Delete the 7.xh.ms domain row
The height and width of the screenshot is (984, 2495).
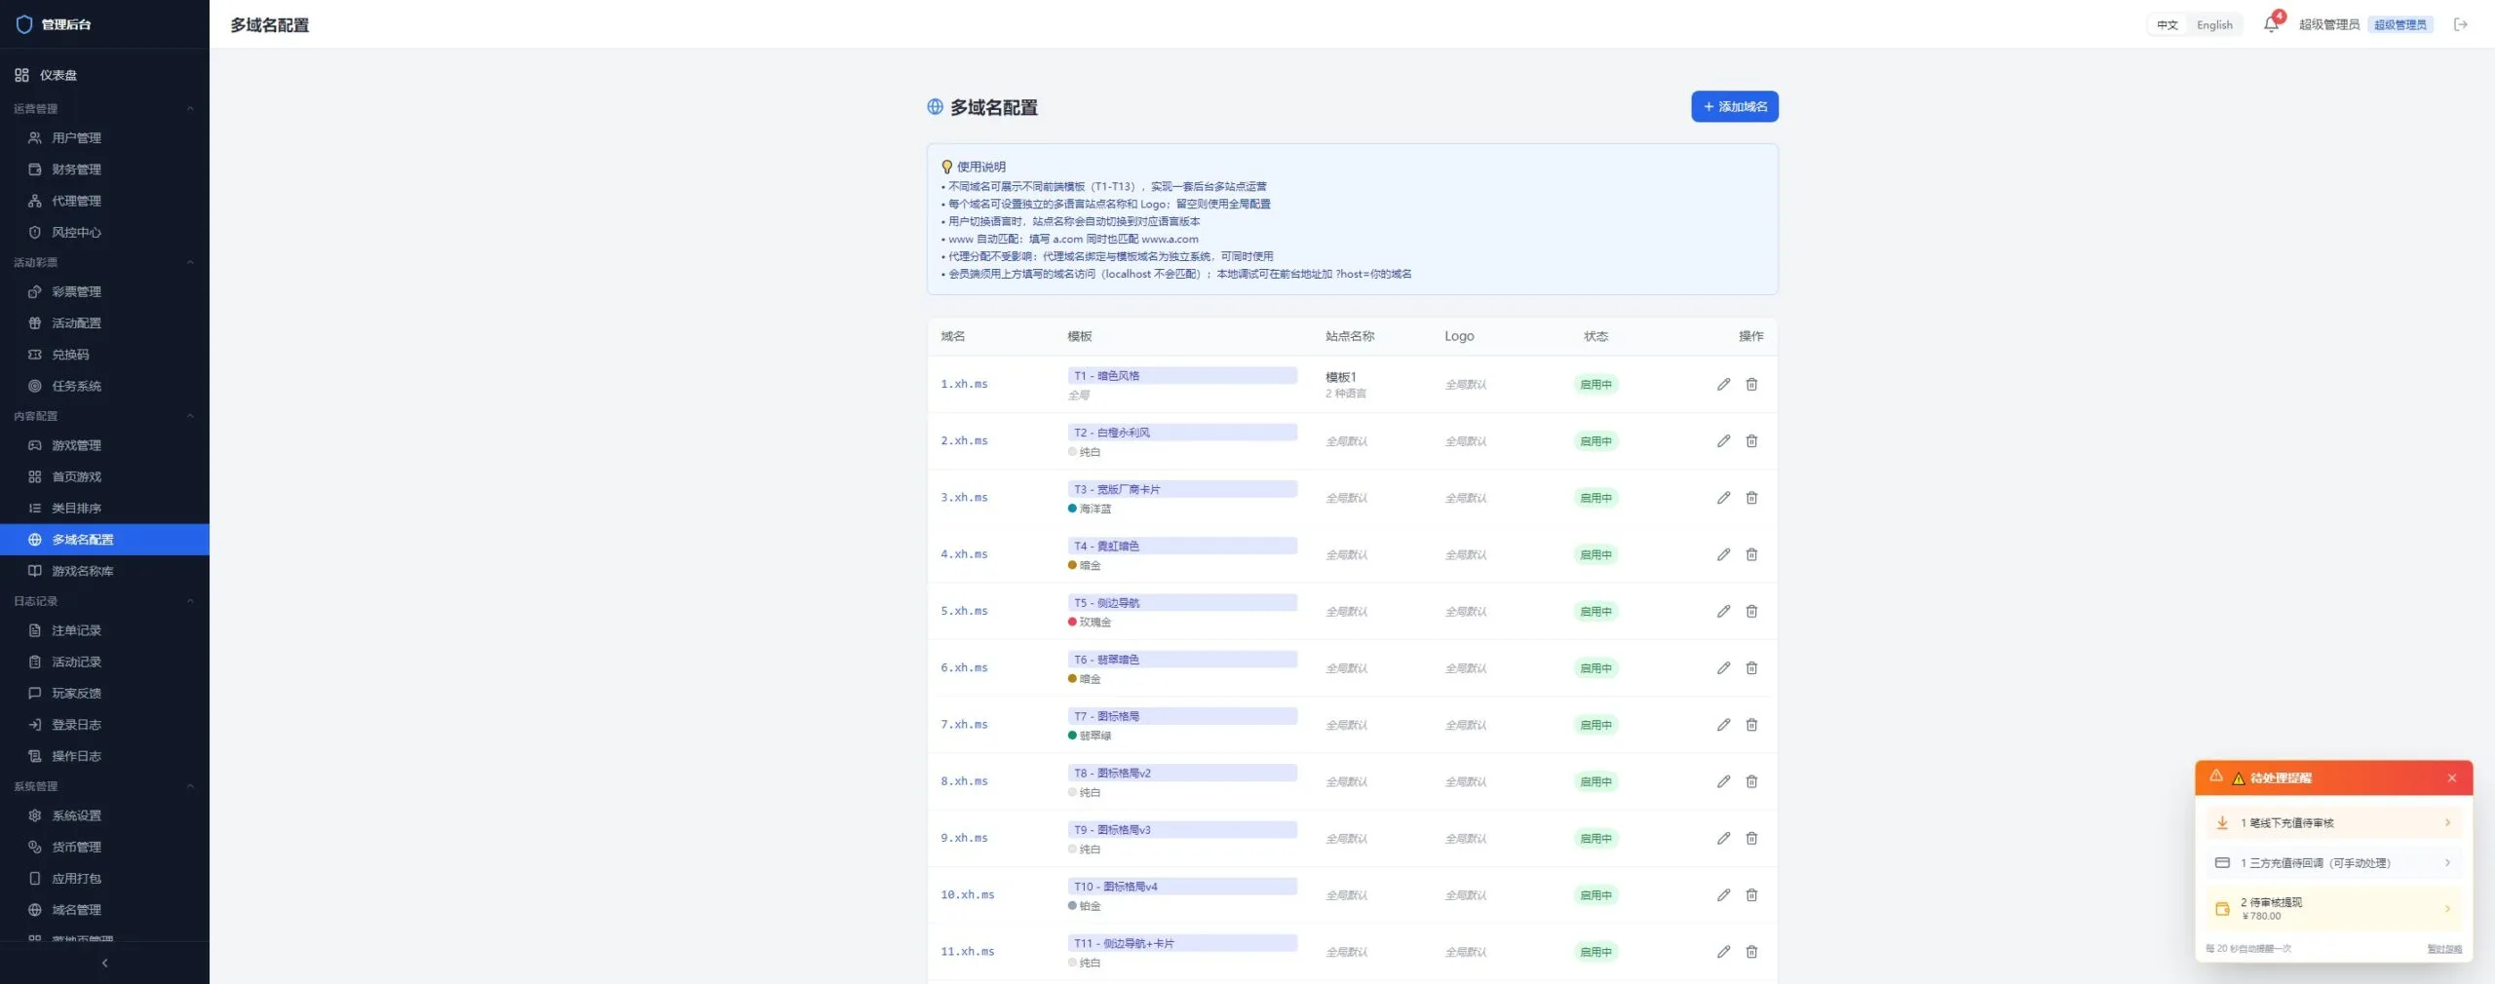1751,725
